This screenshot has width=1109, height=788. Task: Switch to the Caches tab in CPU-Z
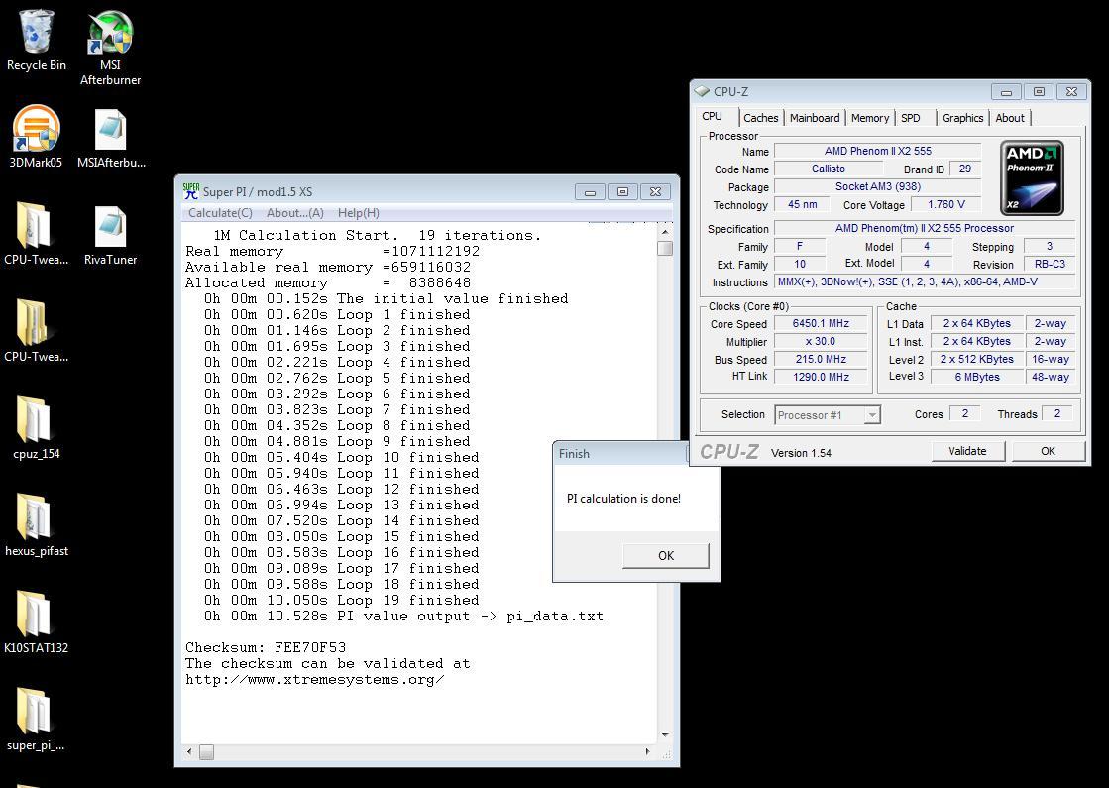coord(761,118)
